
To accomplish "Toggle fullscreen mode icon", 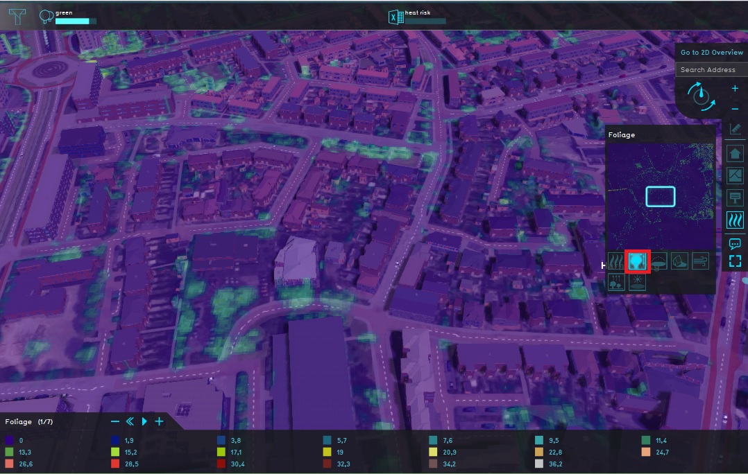I will point(735,261).
